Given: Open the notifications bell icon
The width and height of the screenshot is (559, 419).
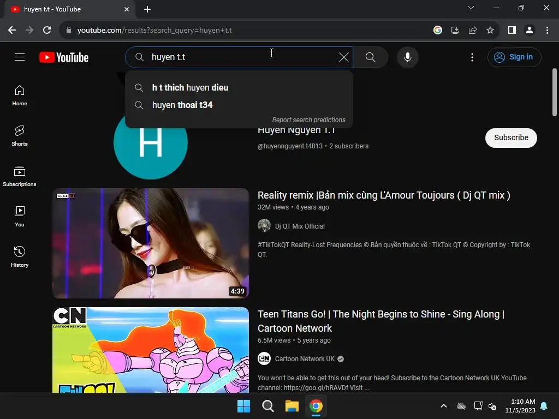Looking at the screenshot, I should click(x=544, y=406).
